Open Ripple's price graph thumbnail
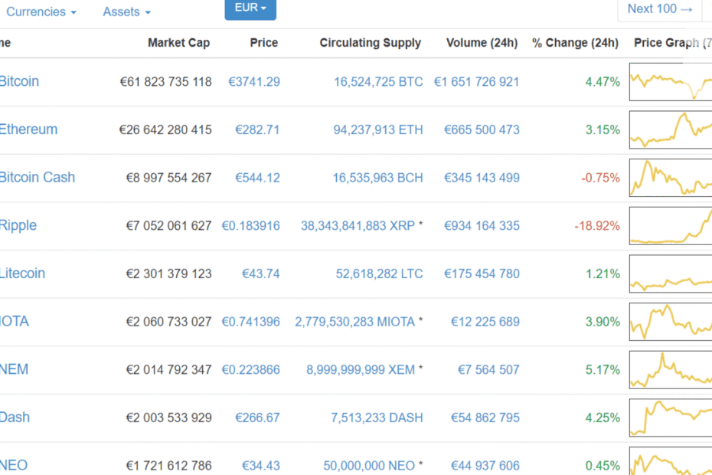The image size is (712, 475). 671,225
